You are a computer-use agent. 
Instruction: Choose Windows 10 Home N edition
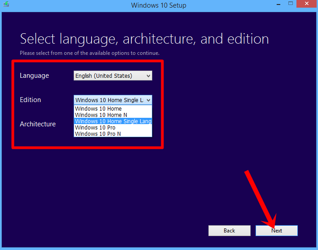click(101, 115)
